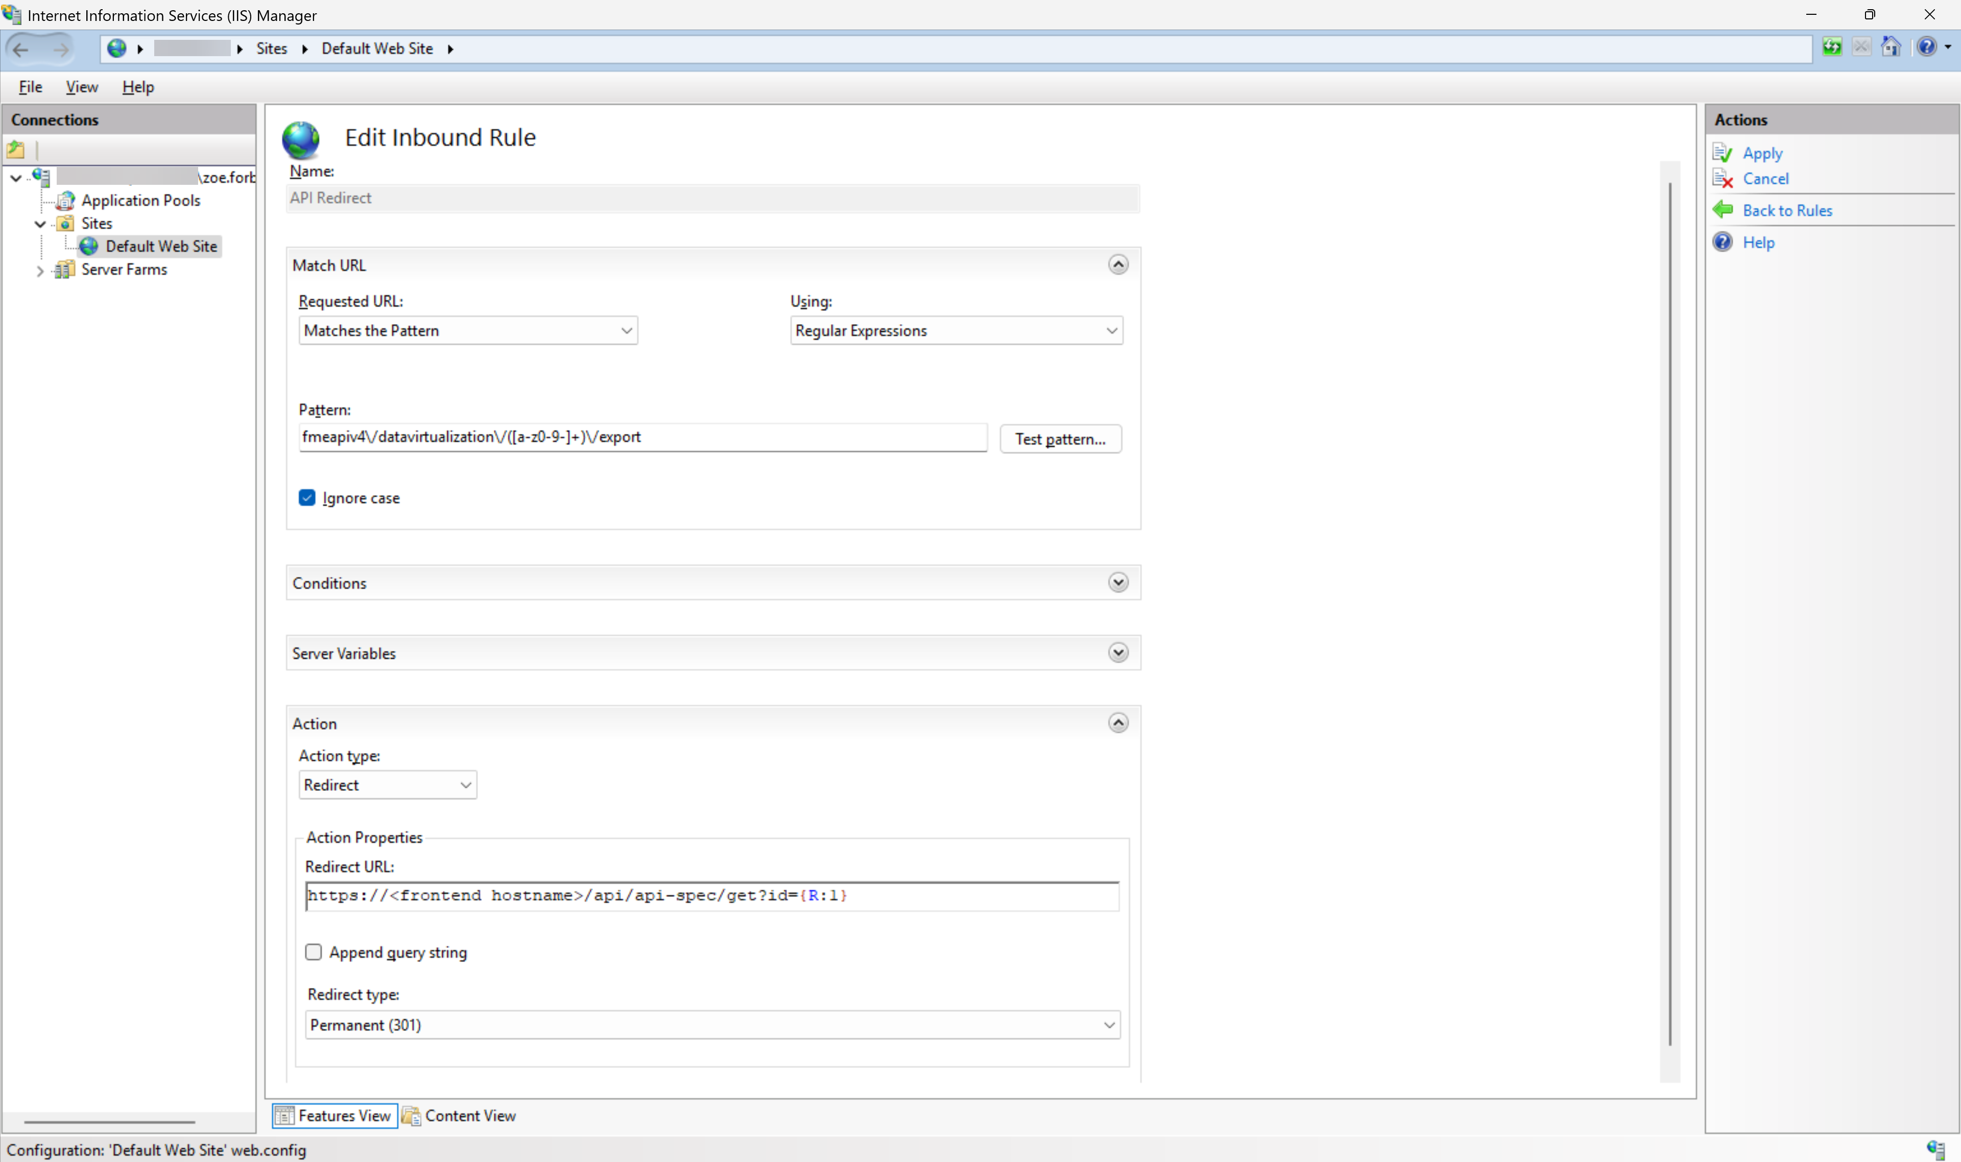
Task: Expand the Conditions section
Action: coord(1118,583)
